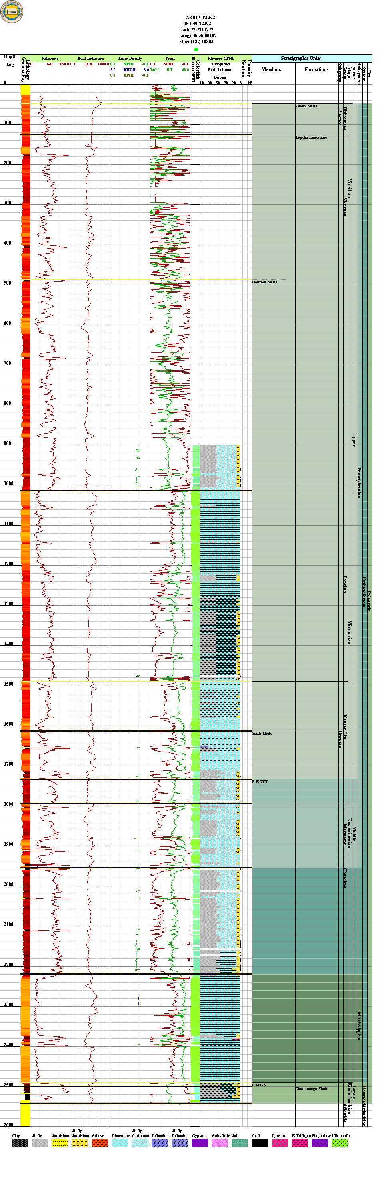
Task: Click the pink Anhydrite legend pattern
Action: click(220, 1143)
